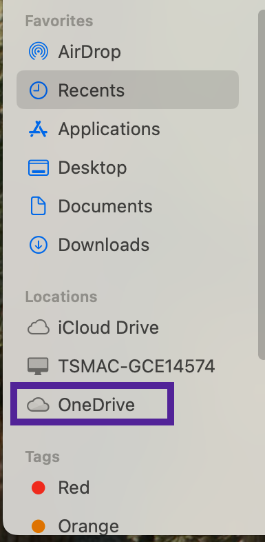
Task: Click the iCloud Drive cloud icon
Action: click(39, 328)
